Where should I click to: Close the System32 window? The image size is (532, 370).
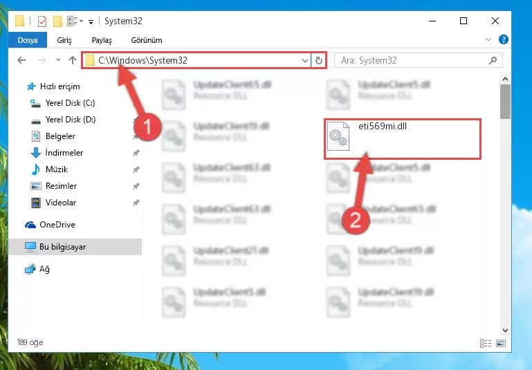(495, 21)
